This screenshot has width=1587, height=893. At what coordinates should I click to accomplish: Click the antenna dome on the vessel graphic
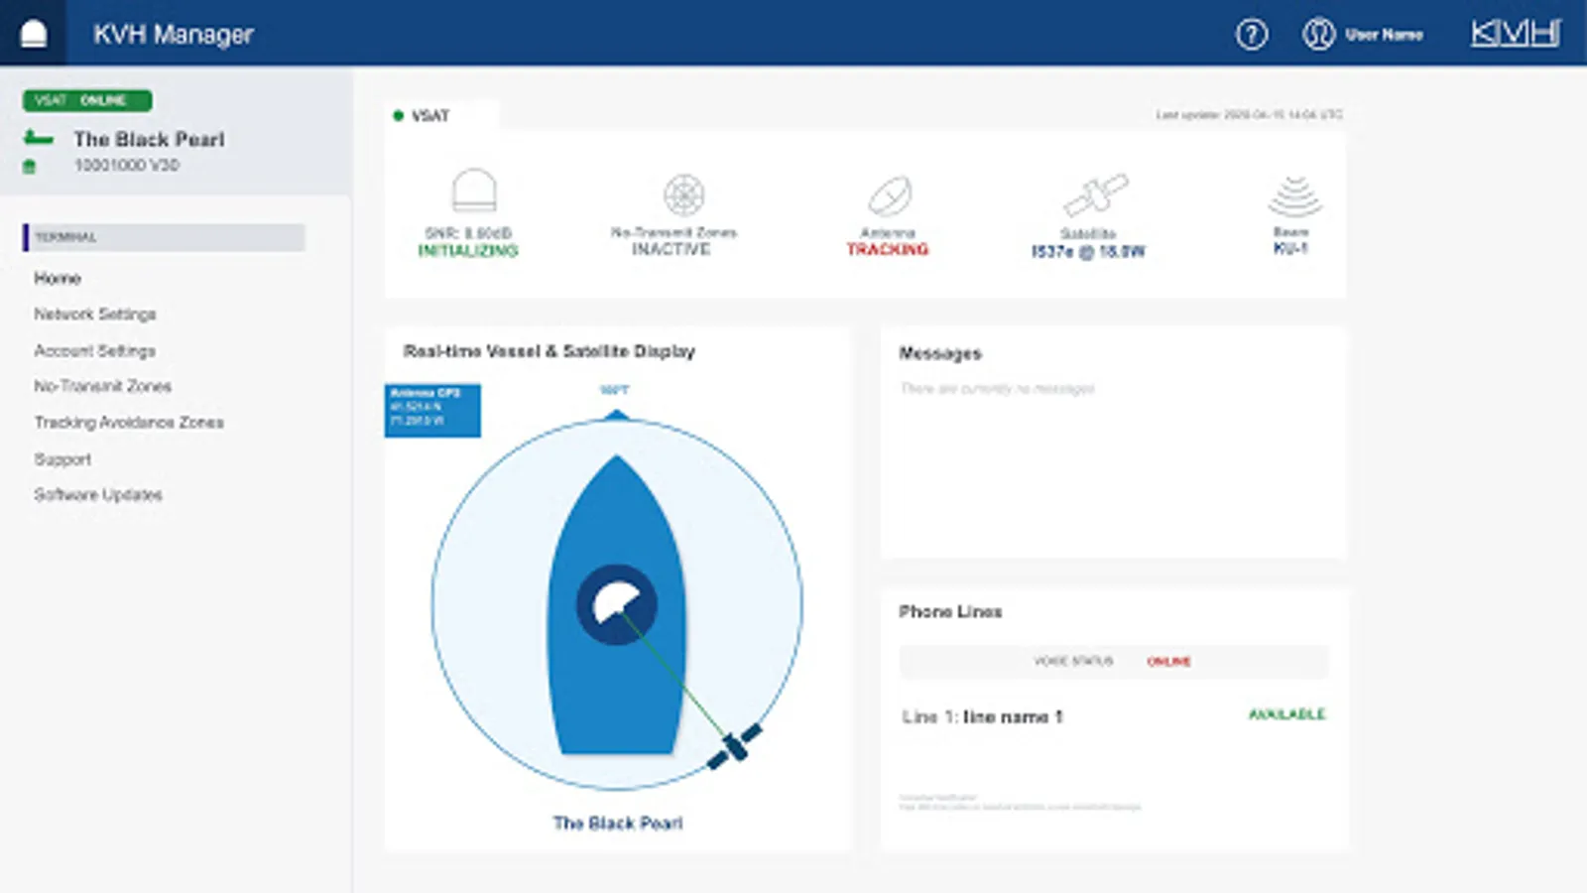(x=617, y=604)
